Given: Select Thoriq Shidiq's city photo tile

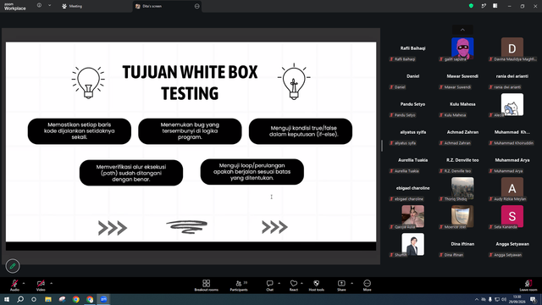Looking at the screenshot, I should coord(462,189).
